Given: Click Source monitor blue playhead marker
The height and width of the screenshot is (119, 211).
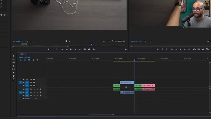Looking at the screenshot, I should tap(92, 45).
